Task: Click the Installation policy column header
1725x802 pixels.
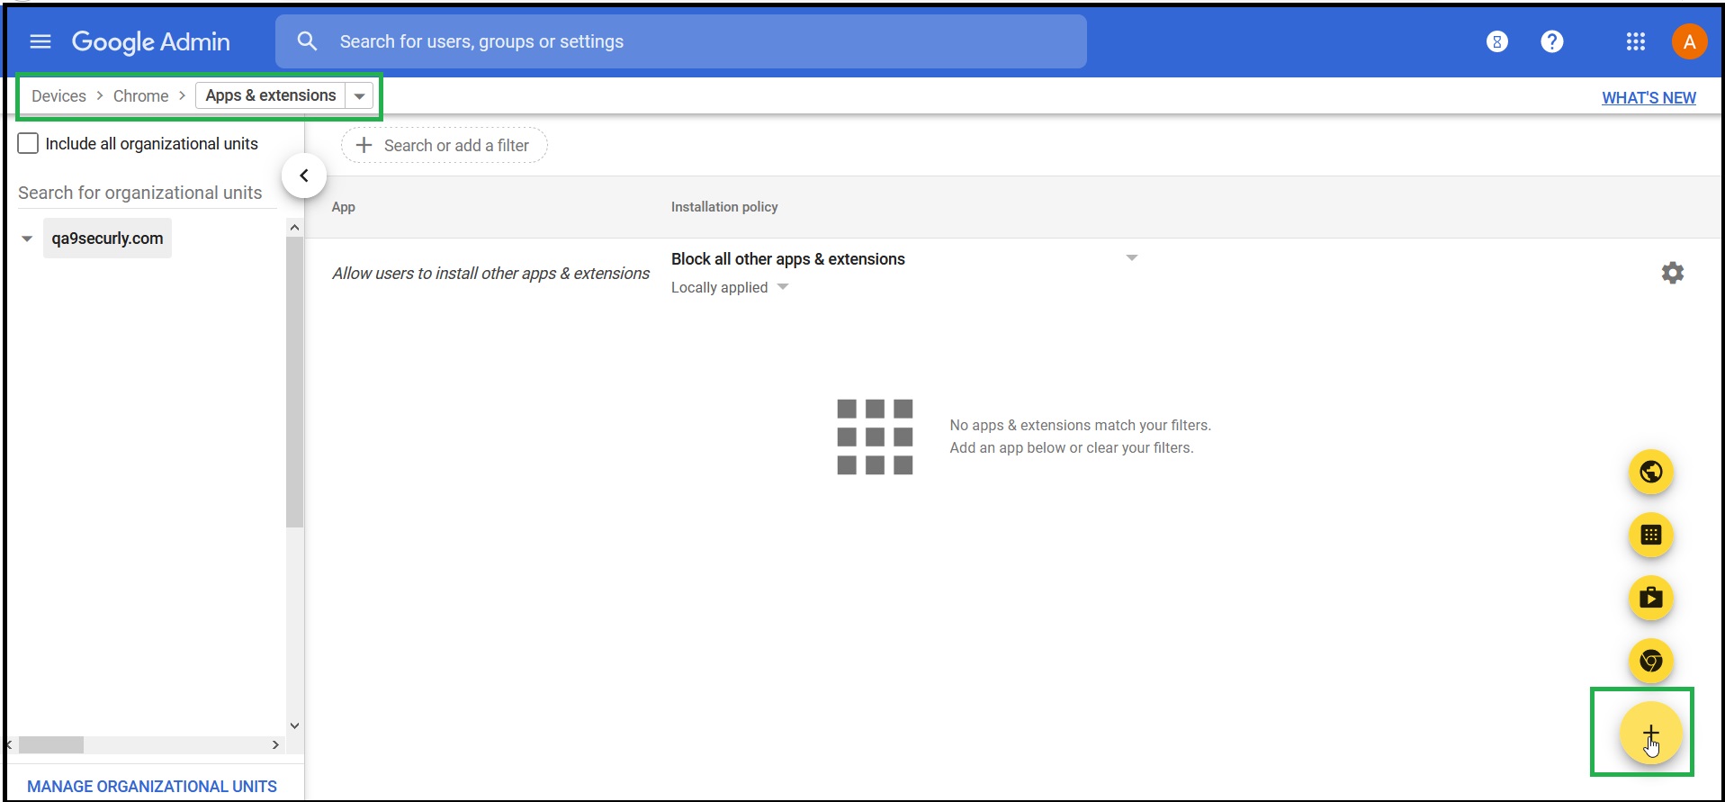Action: (x=724, y=207)
